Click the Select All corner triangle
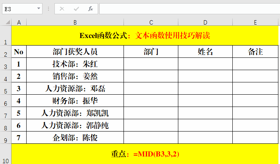The image size is (280, 164). click(x=8, y=22)
